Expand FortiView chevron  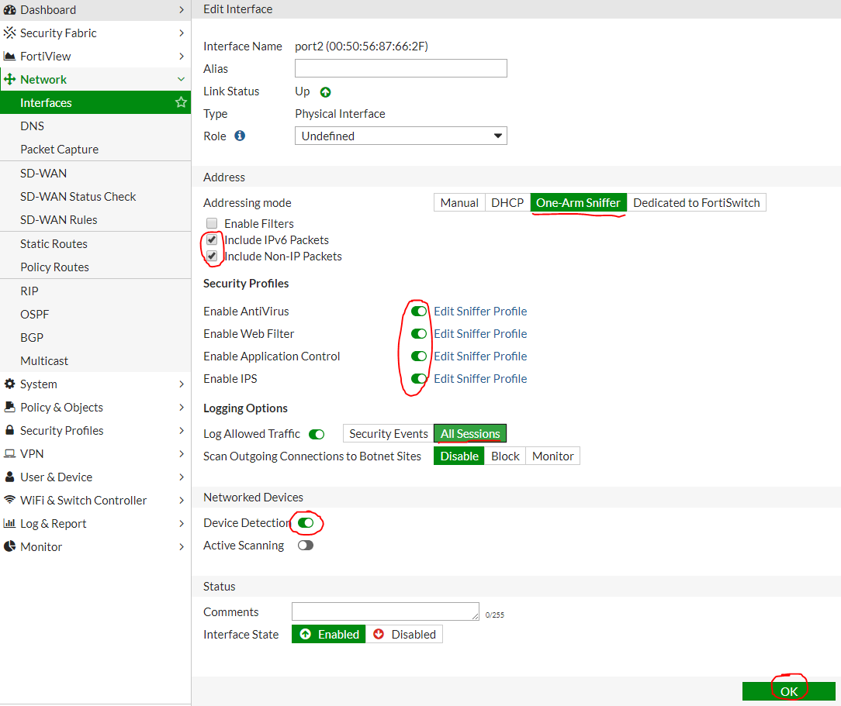click(x=182, y=57)
